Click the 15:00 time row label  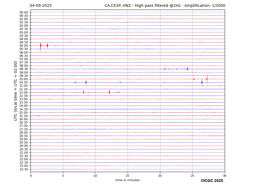[24, 113]
